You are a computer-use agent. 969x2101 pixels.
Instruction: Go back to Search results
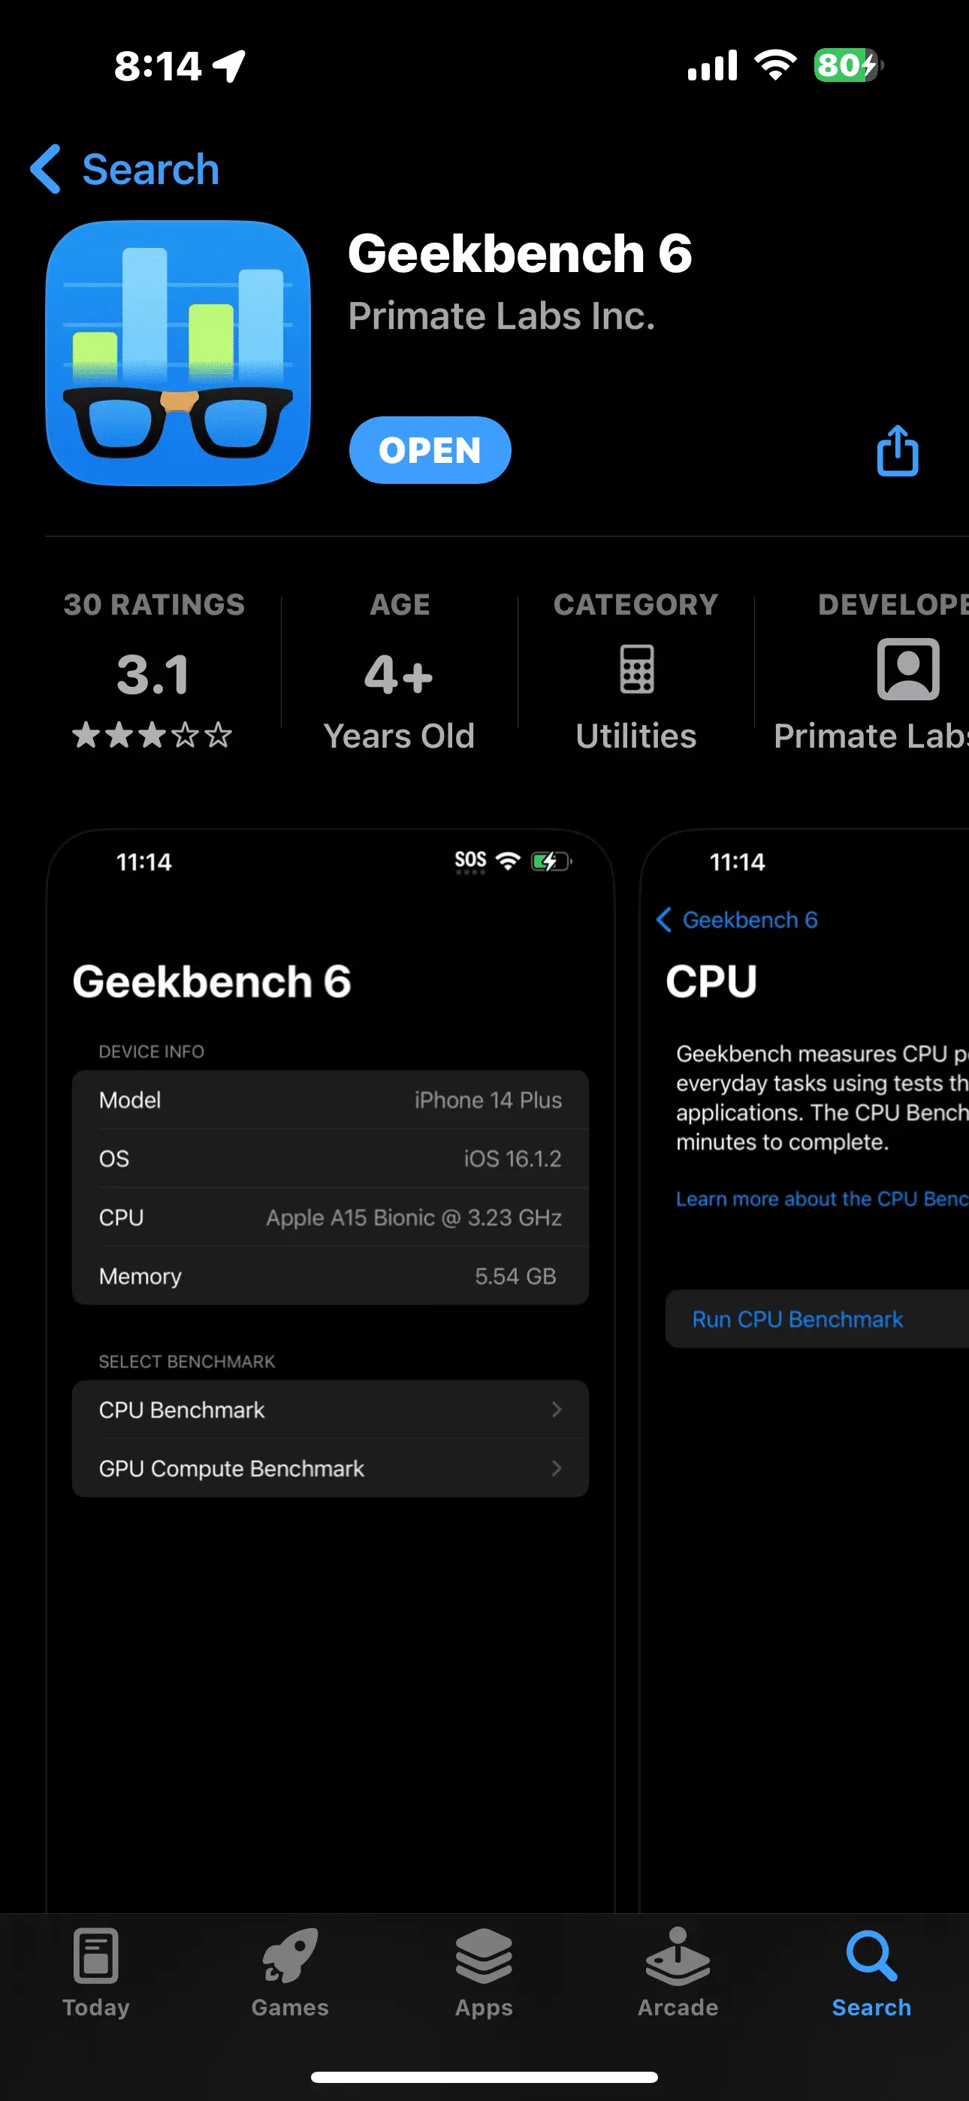point(150,170)
